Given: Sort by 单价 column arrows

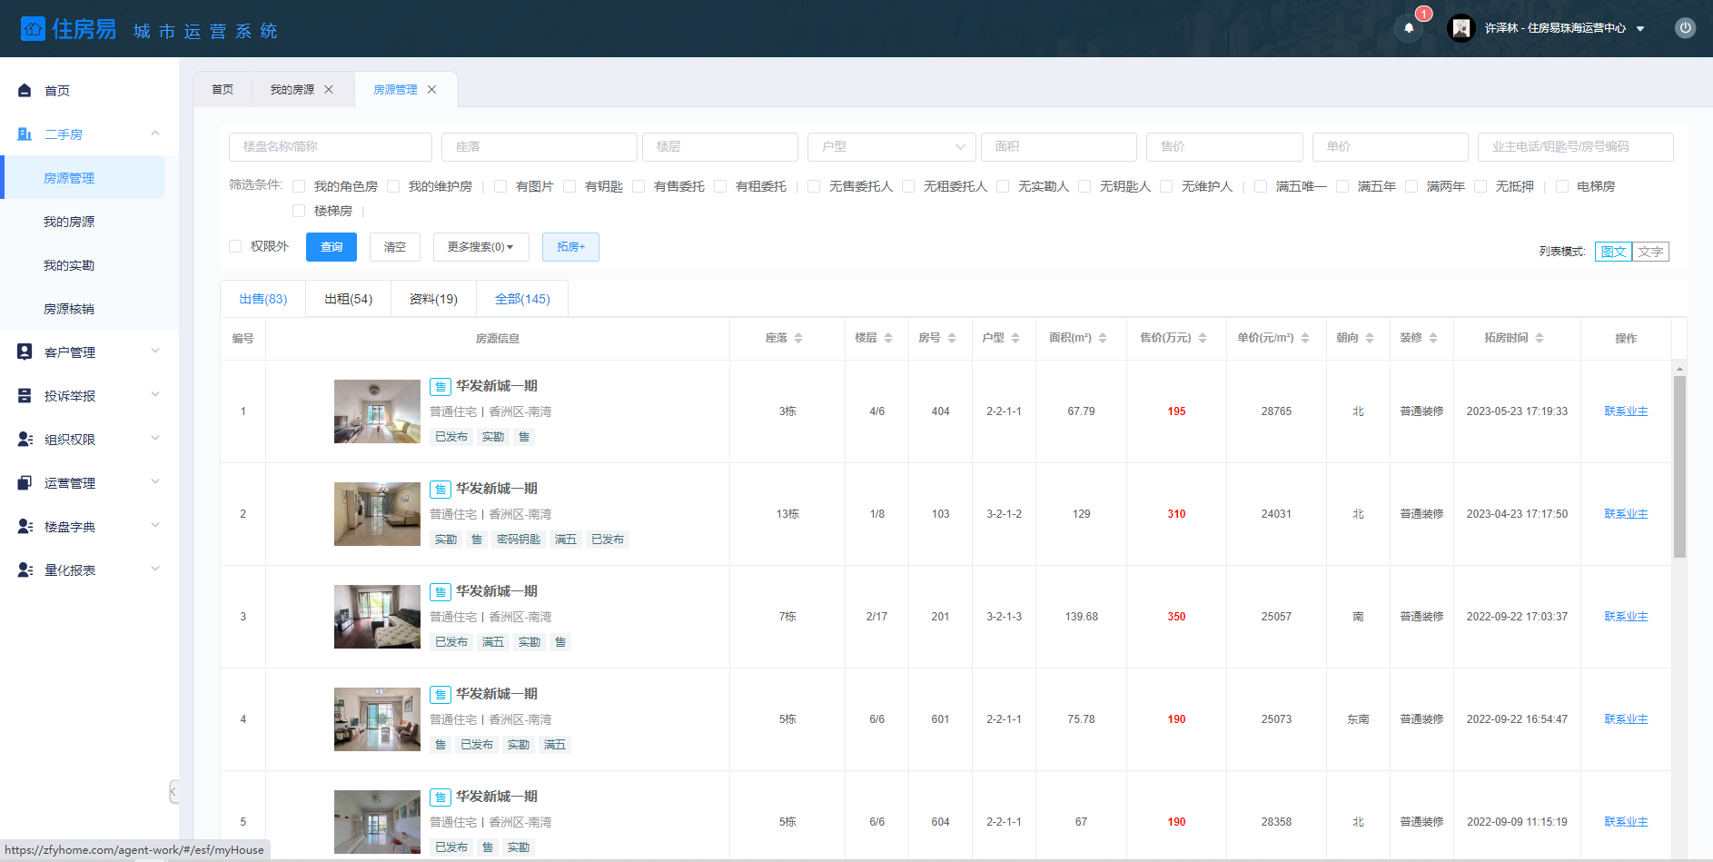Looking at the screenshot, I should tap(1305, 338).
